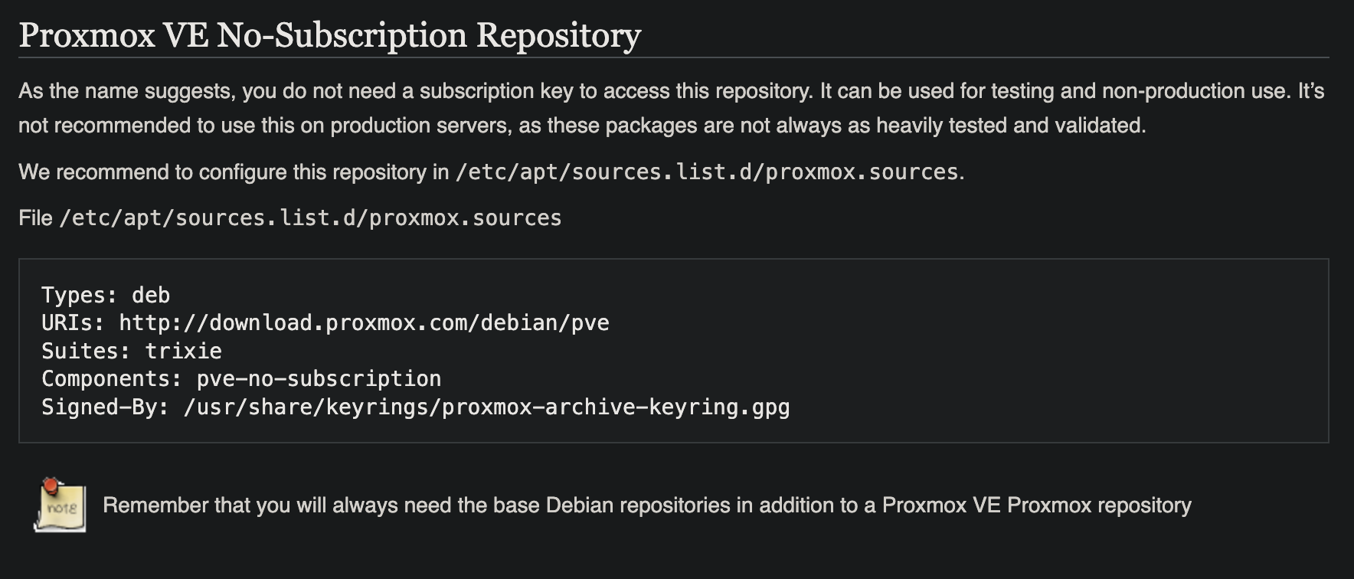The height and width of the screenshot is (579, 1354).
Task: Click the 'File /etc/apt/sources.list.d/proxmox.sources' caption
Action: tap(289, 218)
